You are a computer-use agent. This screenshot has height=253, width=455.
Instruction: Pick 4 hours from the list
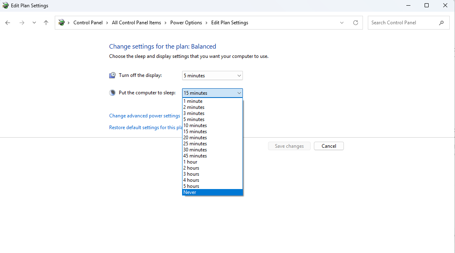[x=212, y=180]
